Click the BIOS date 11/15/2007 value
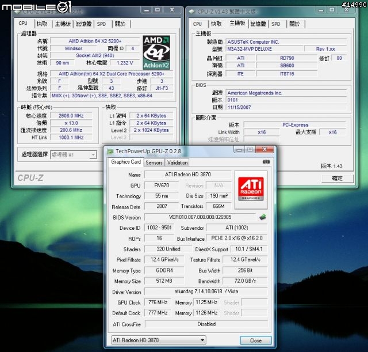 pyautogui.click(x=286, y=107)
